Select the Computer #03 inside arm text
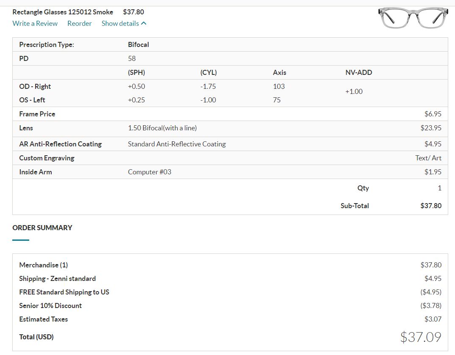Image resolution: width=455 pixels, height=355 pixels. click(149, 172)
